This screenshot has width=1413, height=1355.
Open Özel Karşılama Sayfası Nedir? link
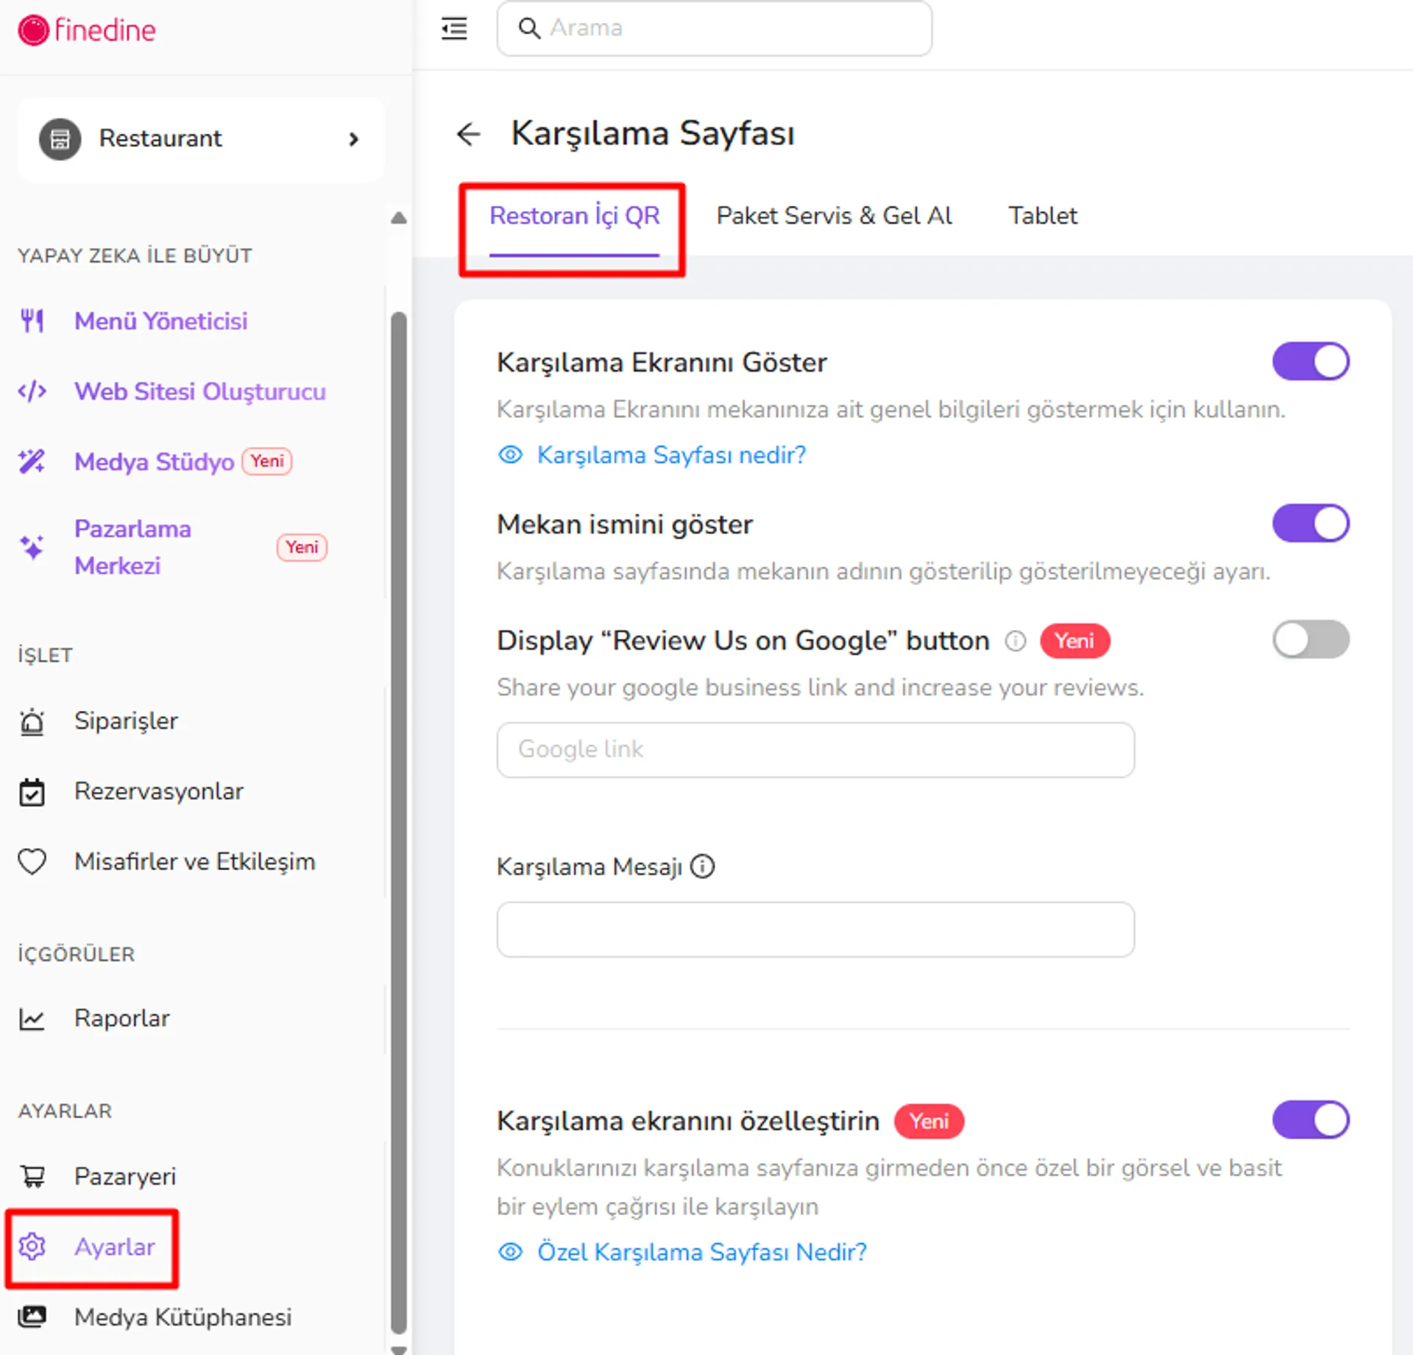(701, 1252)
